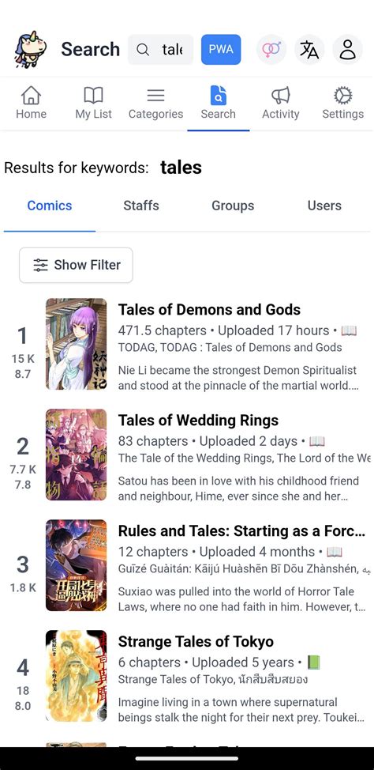The height and width of the screenshot is (770, 374).
Task: Select the Comics tab
Action: click(x=50, y=206)
